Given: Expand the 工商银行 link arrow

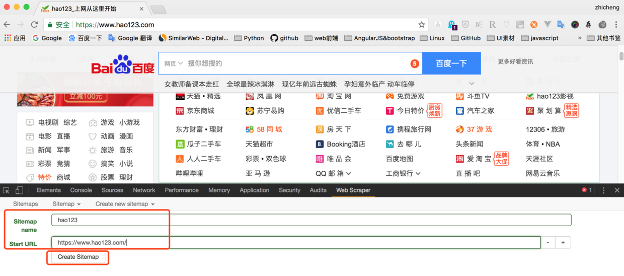Looking at the screenshot, I should [418, 173].
